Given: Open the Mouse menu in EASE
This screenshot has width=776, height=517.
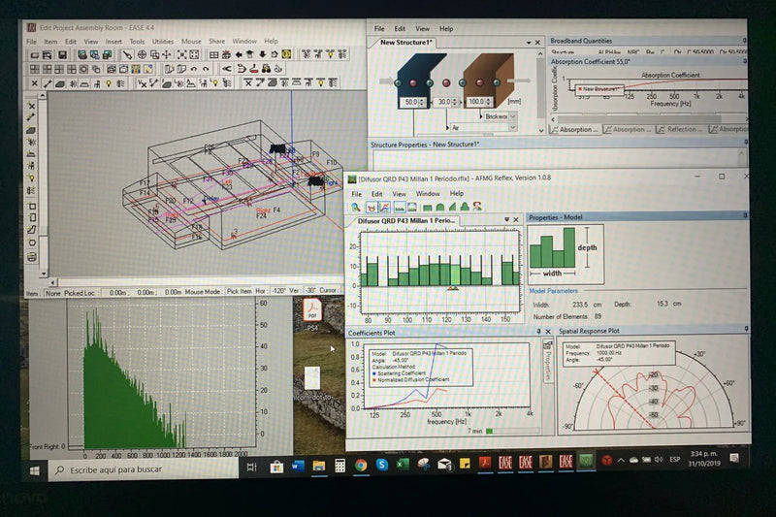Looking at the screenshot, I should coord(191,42).
